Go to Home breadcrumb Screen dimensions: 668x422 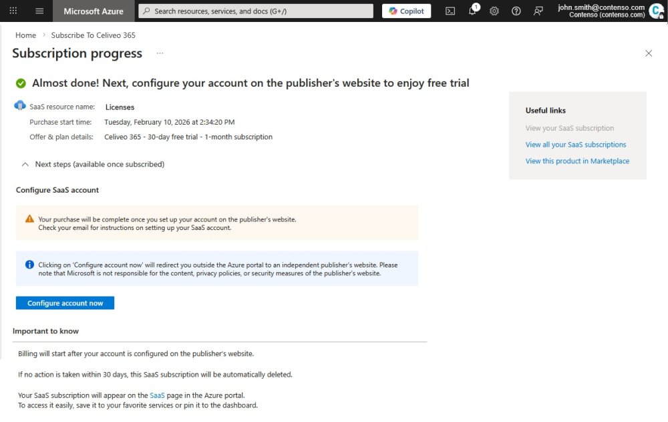coord(25,35)
